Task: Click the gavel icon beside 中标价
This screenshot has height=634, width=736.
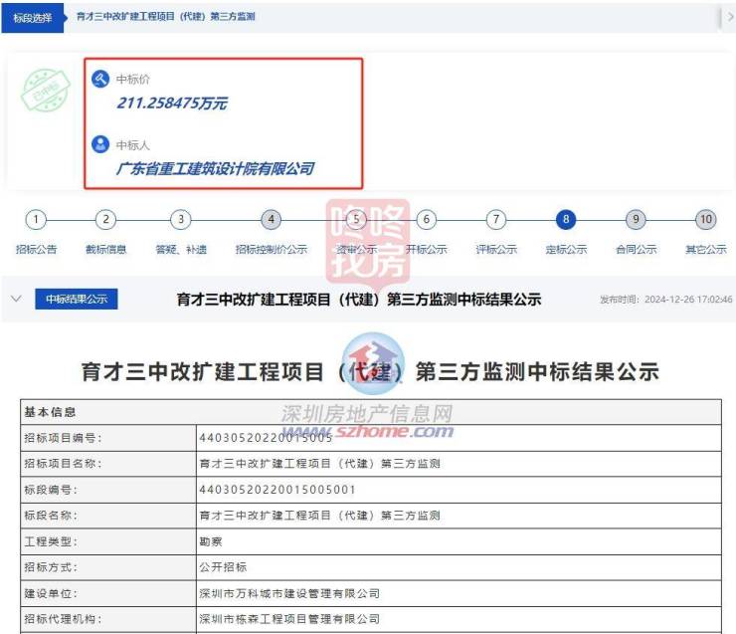Action: [x=100, y=79]
